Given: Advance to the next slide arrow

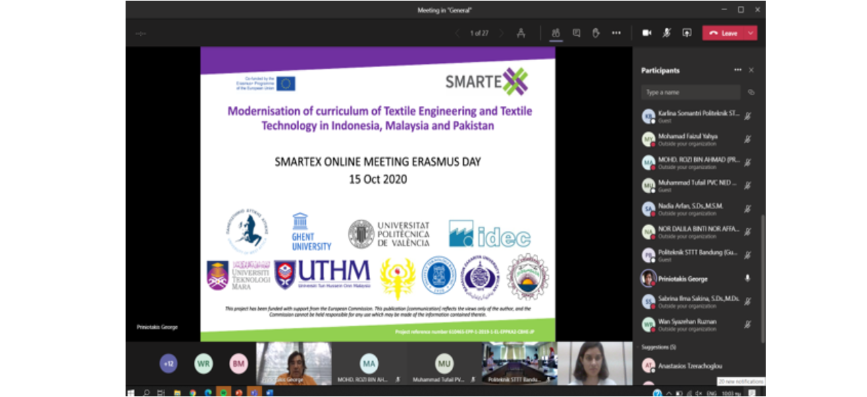Looking at the screenshot, I should pos(501,33).
